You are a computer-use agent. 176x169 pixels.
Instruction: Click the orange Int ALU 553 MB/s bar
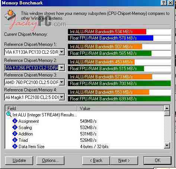[109, 92]
